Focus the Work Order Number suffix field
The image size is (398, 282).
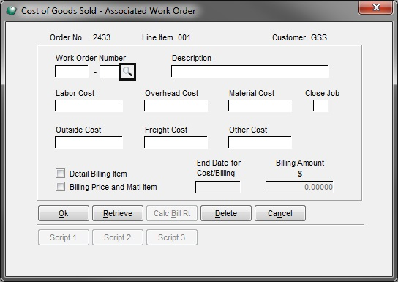tap(110, 71)
